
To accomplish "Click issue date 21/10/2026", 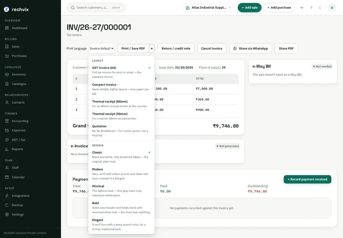I will (184, 67).
